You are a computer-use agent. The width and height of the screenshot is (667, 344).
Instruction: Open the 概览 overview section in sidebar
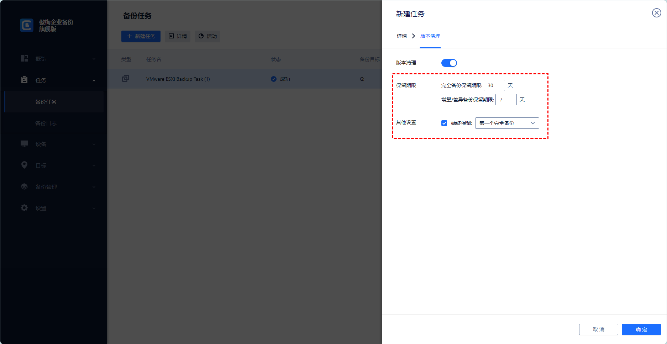(x=41, y=58)
